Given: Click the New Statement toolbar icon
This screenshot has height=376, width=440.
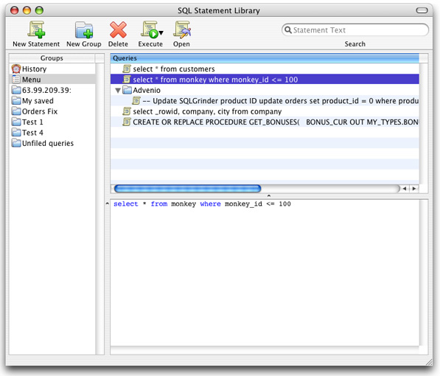Looking at the screenshot, I should pyautogui.click(x=36, y=29).
